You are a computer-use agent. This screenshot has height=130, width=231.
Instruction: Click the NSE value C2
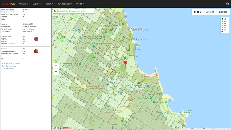pyautogui.click(x=23, y=59)
